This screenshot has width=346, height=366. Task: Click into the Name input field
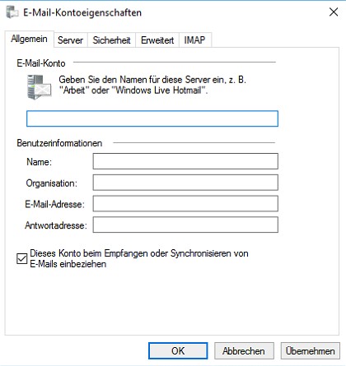point(185,161)
